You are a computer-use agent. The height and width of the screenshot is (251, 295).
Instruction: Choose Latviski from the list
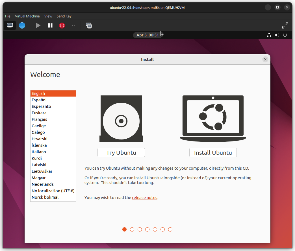click(53, 165)
